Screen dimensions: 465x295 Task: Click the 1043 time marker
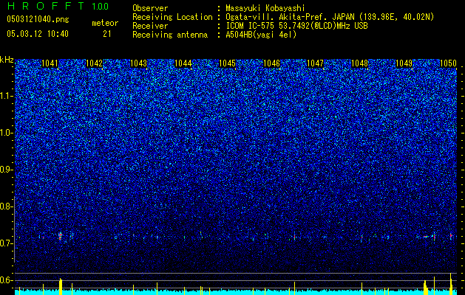(138, 63)
